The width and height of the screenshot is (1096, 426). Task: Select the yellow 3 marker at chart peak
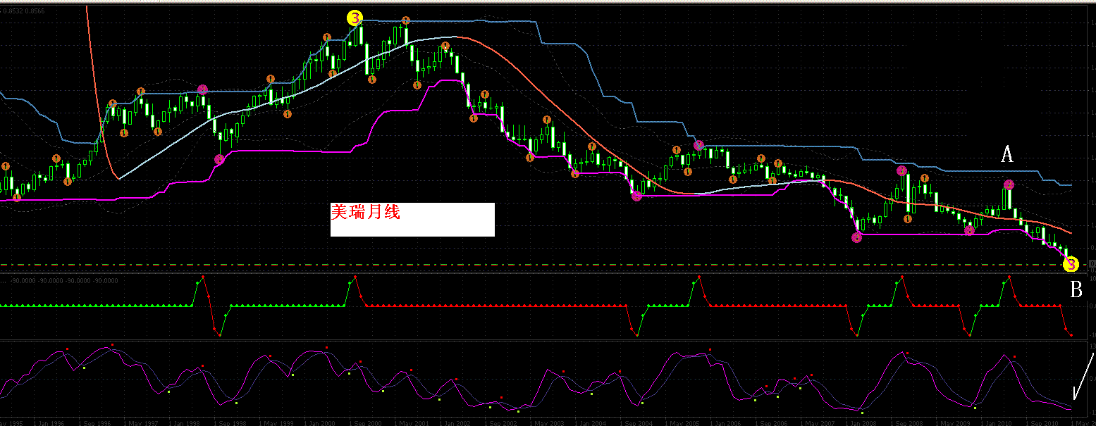click(355, 19)
